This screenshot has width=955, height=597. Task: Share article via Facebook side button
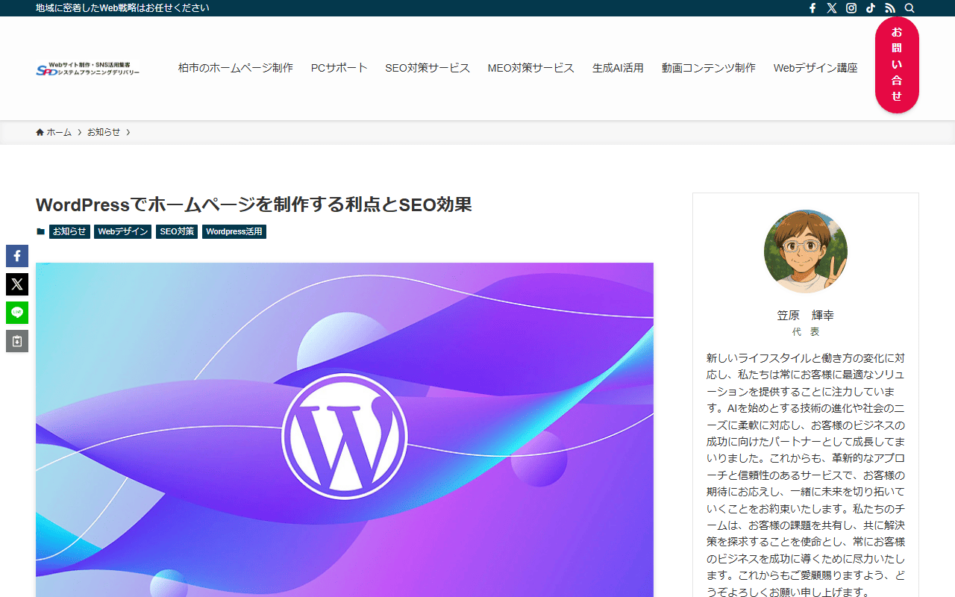(x=17, y=256)
